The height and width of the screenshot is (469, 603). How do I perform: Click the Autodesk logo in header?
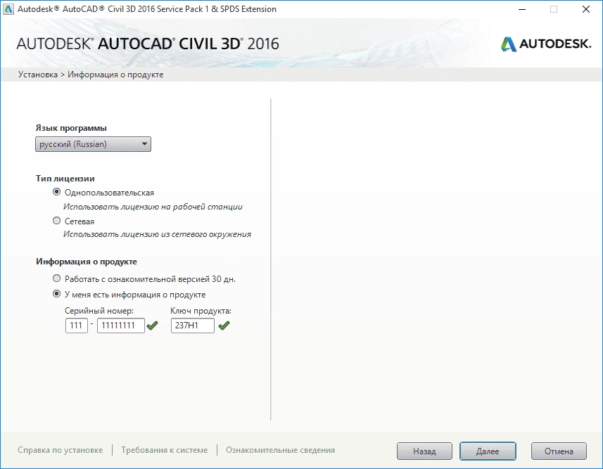pos(546,44)
